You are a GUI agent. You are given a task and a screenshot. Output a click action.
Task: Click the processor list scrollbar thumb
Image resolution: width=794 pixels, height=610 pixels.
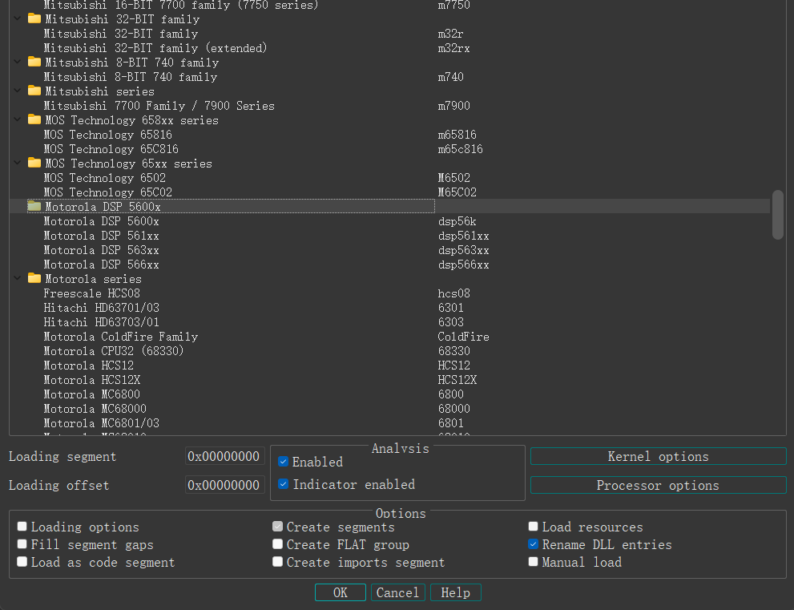click(x=778, y=214)
